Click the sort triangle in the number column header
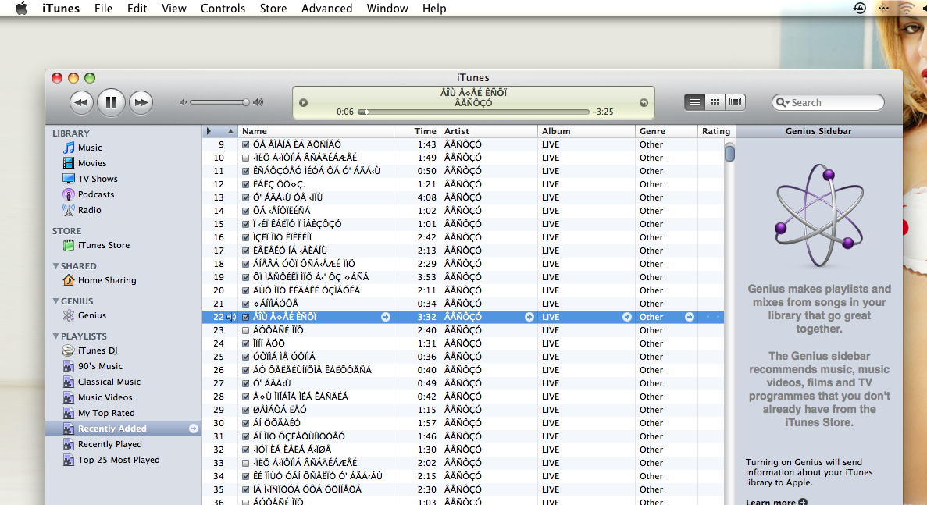Image resolution: width=927 pixels, height=505 pixels. tap(230, 131)
